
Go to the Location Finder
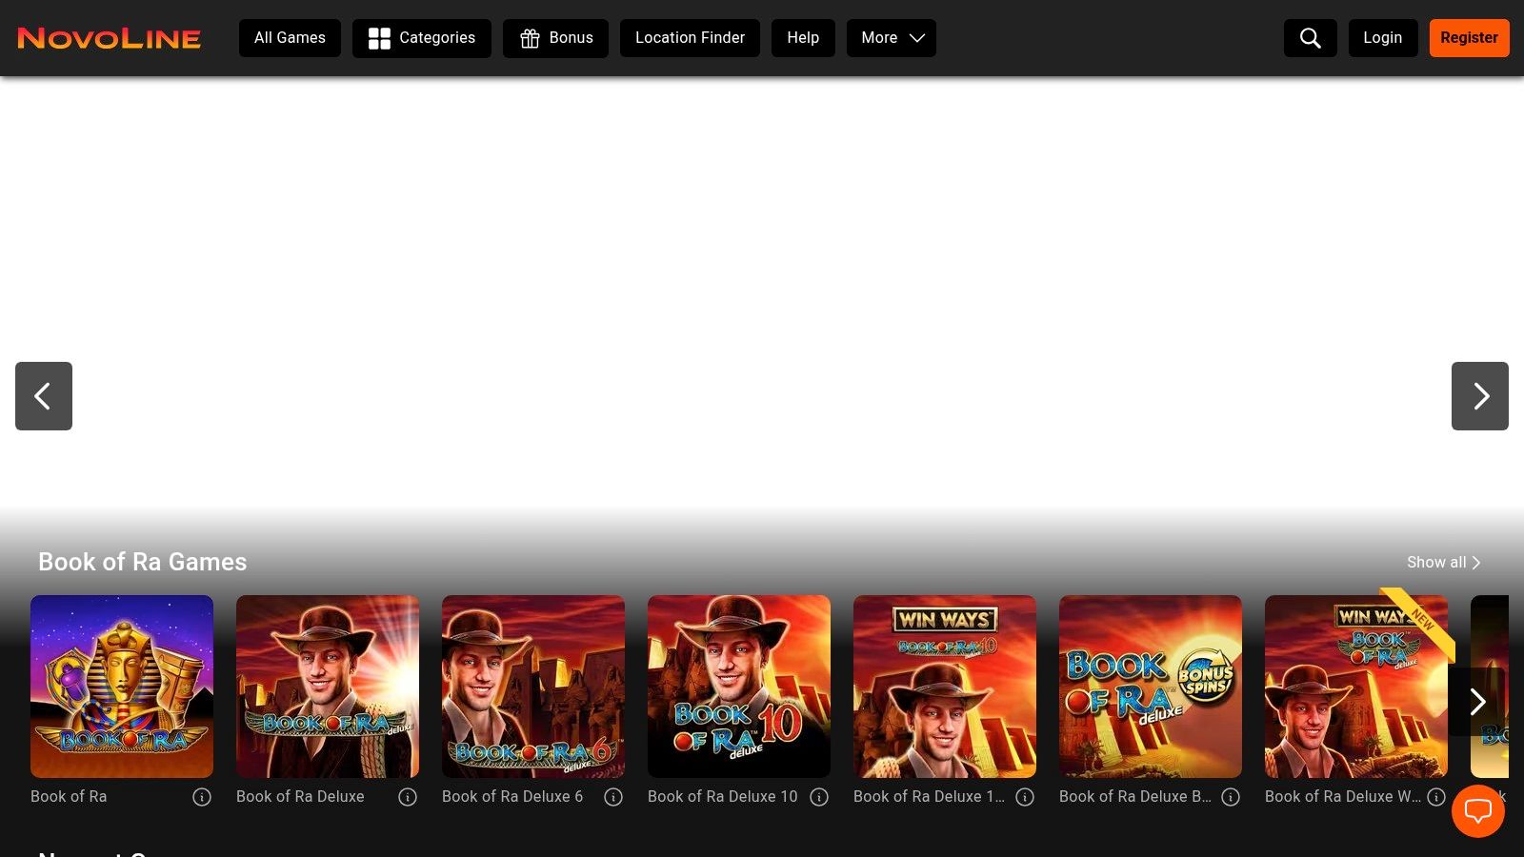pos(690,38)
